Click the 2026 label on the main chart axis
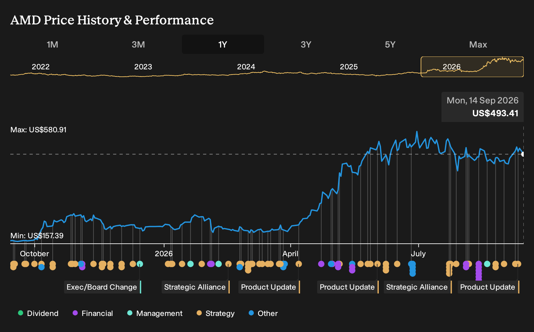534x332 pixels. (x=164, y=254)
